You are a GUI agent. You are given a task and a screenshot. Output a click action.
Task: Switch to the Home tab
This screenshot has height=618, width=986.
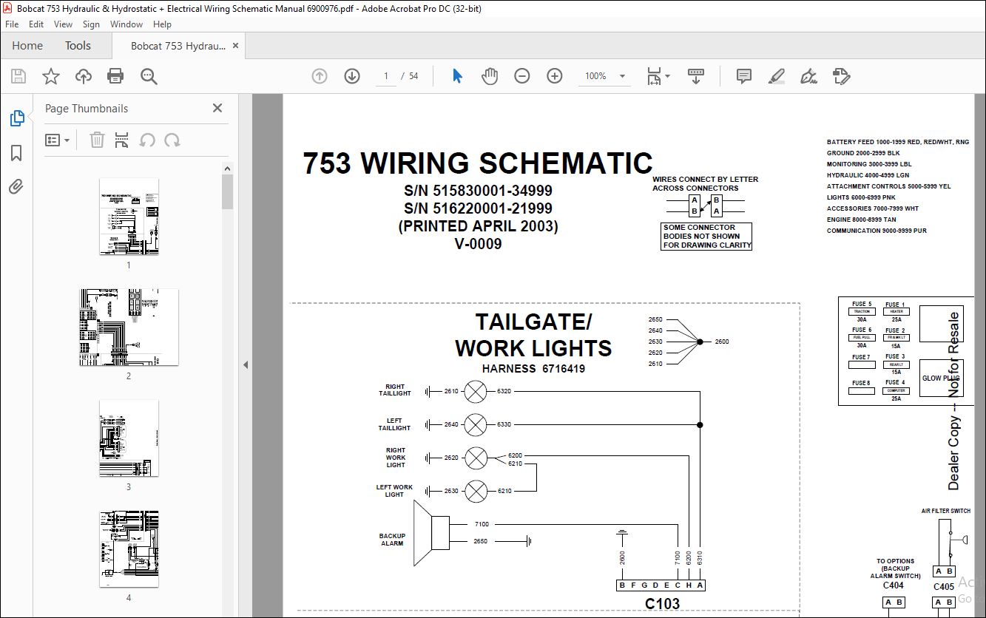click(27, 46)
